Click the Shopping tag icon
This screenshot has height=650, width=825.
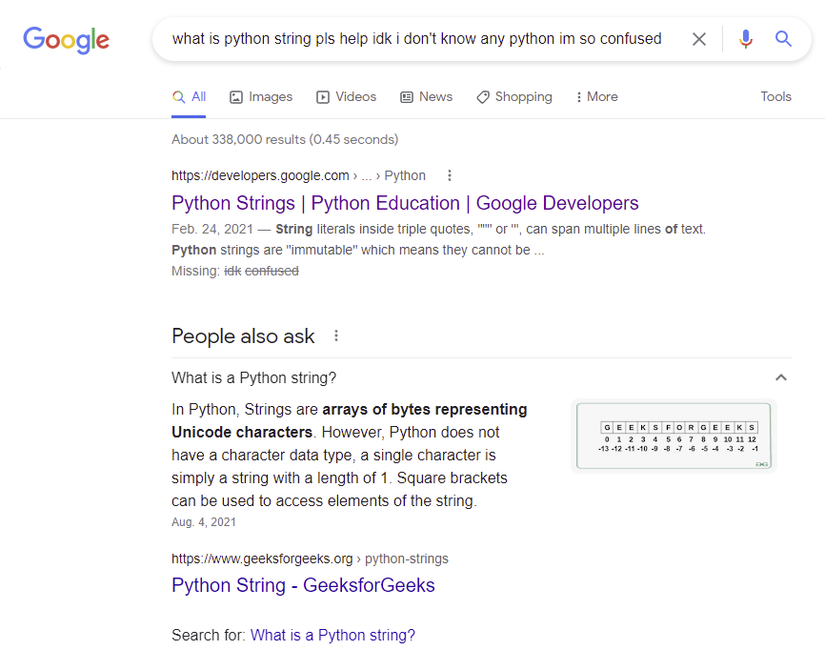[483, 97]
